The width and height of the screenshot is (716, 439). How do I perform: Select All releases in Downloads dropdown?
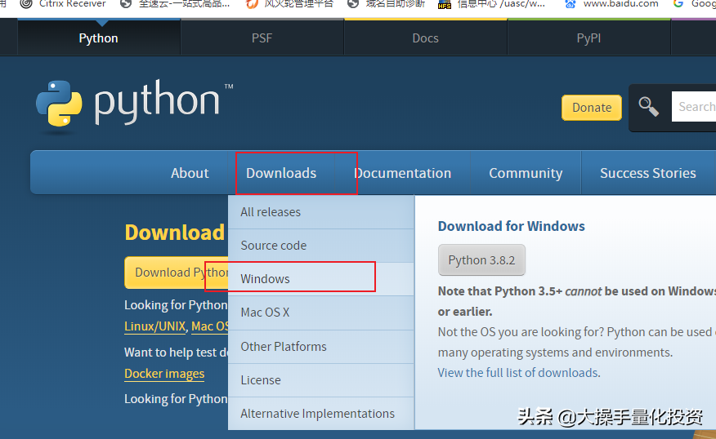point(321,212)
